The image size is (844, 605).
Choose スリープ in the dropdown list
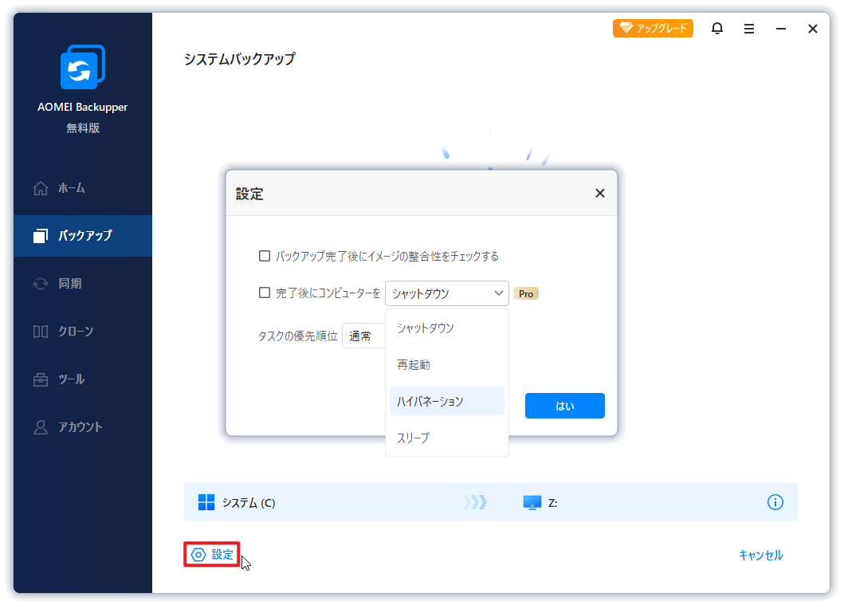tap(446, 437)
